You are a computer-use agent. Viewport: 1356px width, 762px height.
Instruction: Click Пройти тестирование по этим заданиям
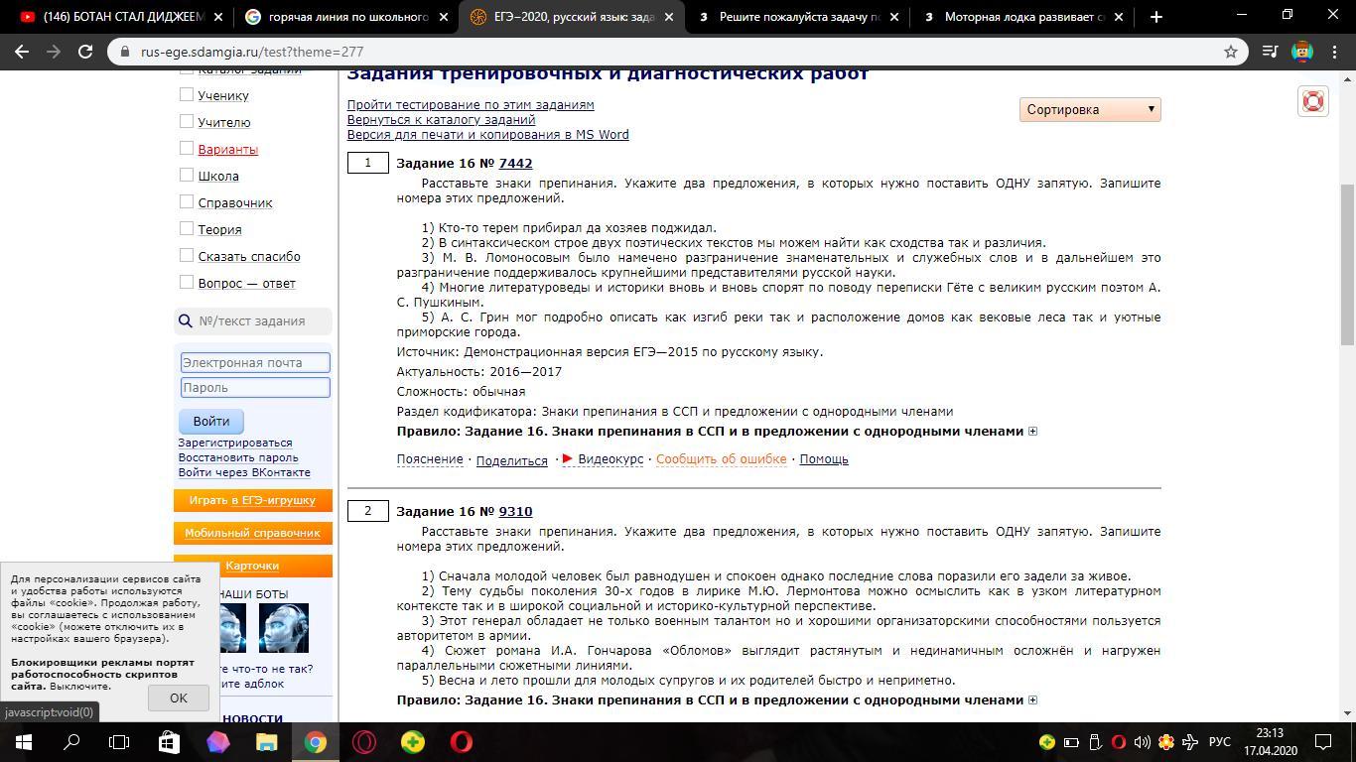[471, 104]
